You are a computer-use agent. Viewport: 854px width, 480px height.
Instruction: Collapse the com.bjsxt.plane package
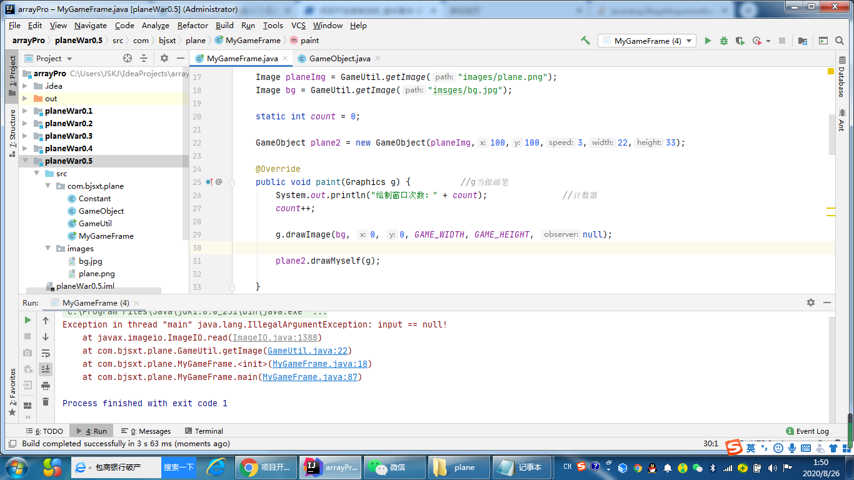click(48, 186)
